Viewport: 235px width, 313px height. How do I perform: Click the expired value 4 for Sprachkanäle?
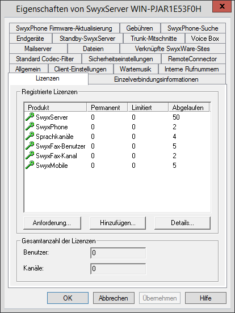(x=174, y=136)
